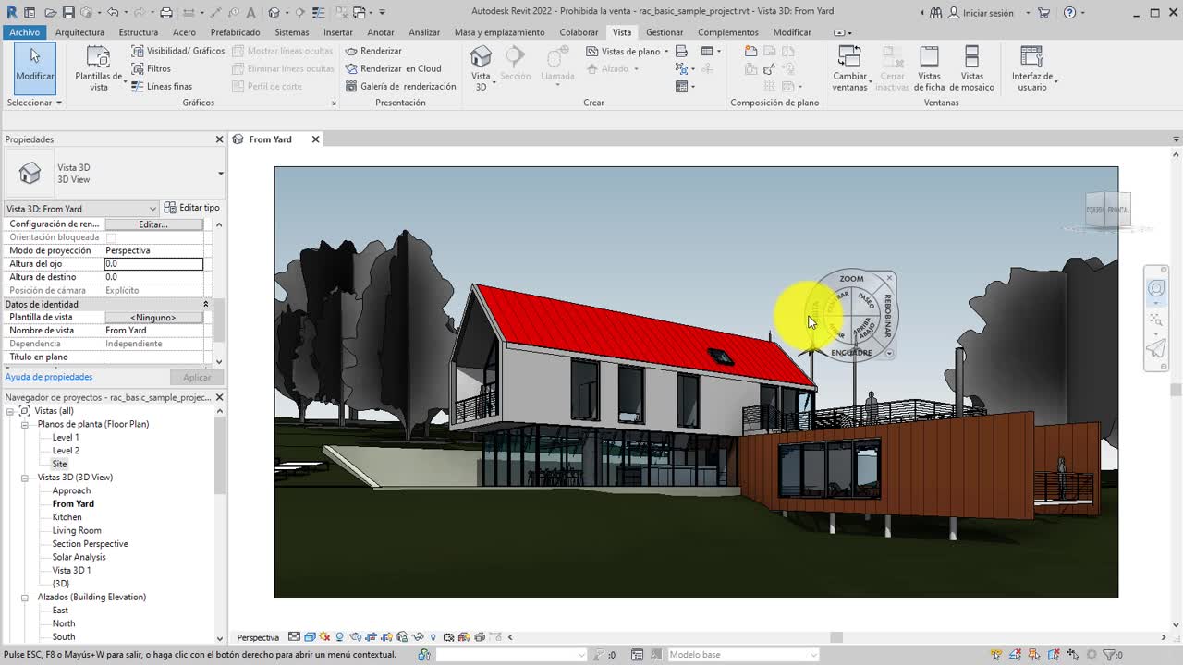The image size is (1183, 665).
Task: Open Plantillas de vista tool
Action: [98, 69]
